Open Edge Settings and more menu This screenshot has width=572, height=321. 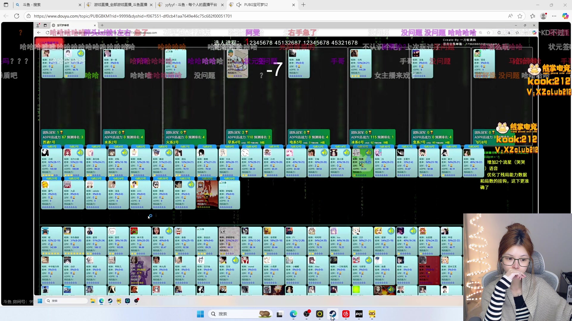pyautogui.click(x=554, y=16)
